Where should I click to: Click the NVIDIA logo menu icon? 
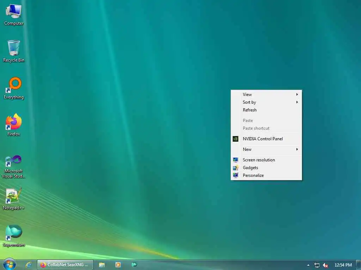[x=235, y=139]
